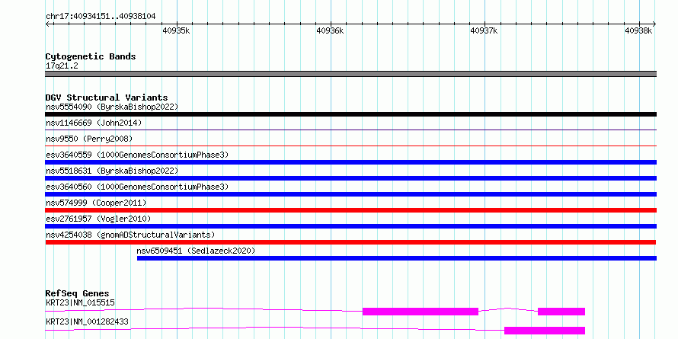
Task: Click the KRT23|NM_015515 transcript label
Action: [80, 302]
